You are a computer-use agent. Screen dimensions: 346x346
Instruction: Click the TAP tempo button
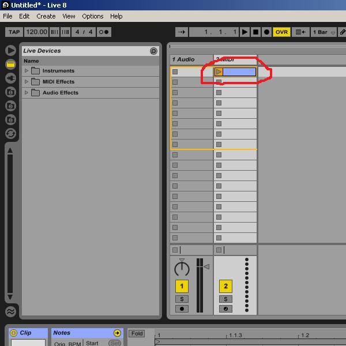[14, 32]
